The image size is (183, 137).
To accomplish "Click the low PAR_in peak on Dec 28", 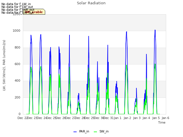I will coord(79,93).
